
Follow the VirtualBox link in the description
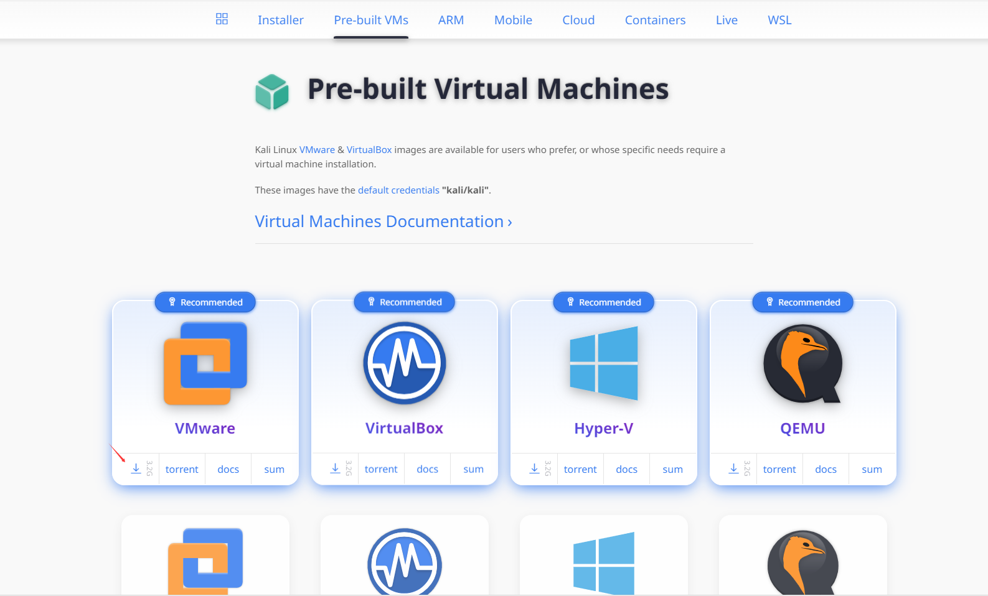tap(369, 150)
